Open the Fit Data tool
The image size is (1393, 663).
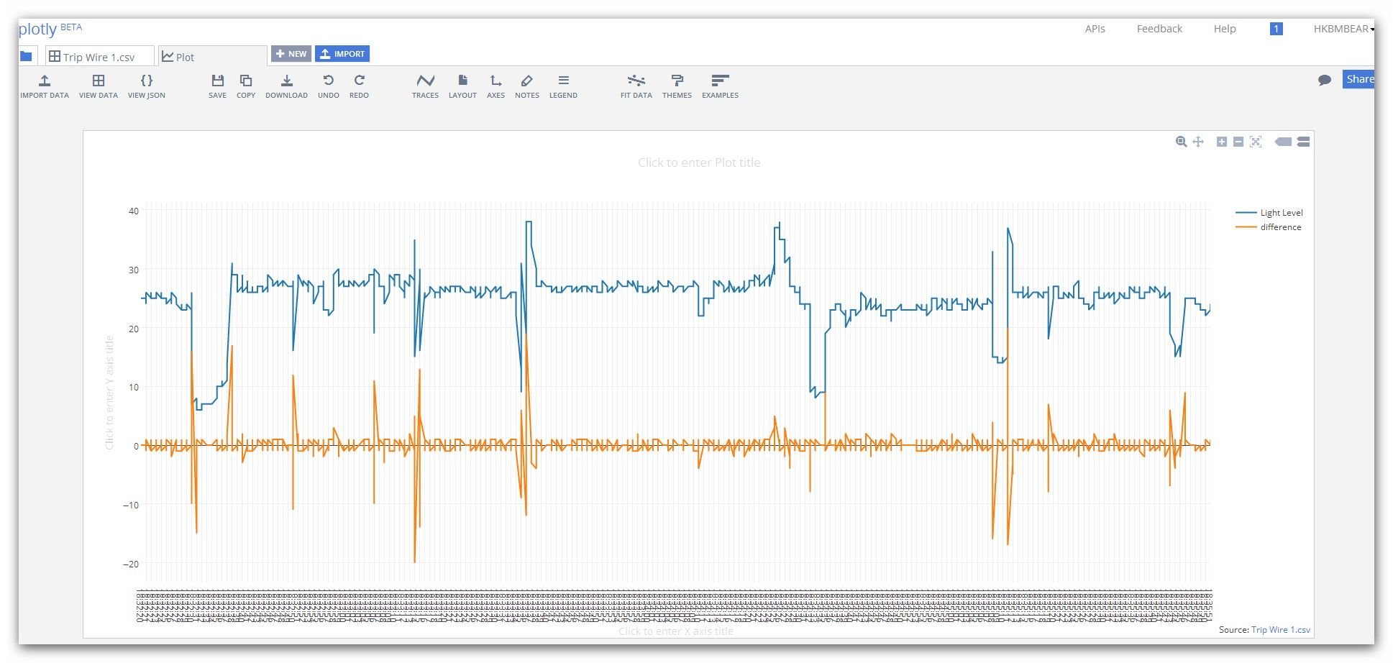coord(635,85)
